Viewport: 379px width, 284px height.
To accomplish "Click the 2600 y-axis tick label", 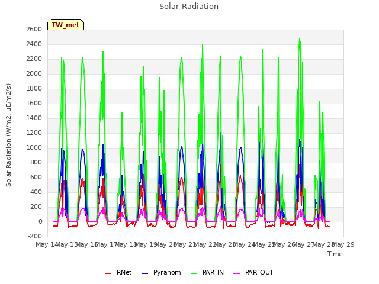I will (x=34, y=29).
